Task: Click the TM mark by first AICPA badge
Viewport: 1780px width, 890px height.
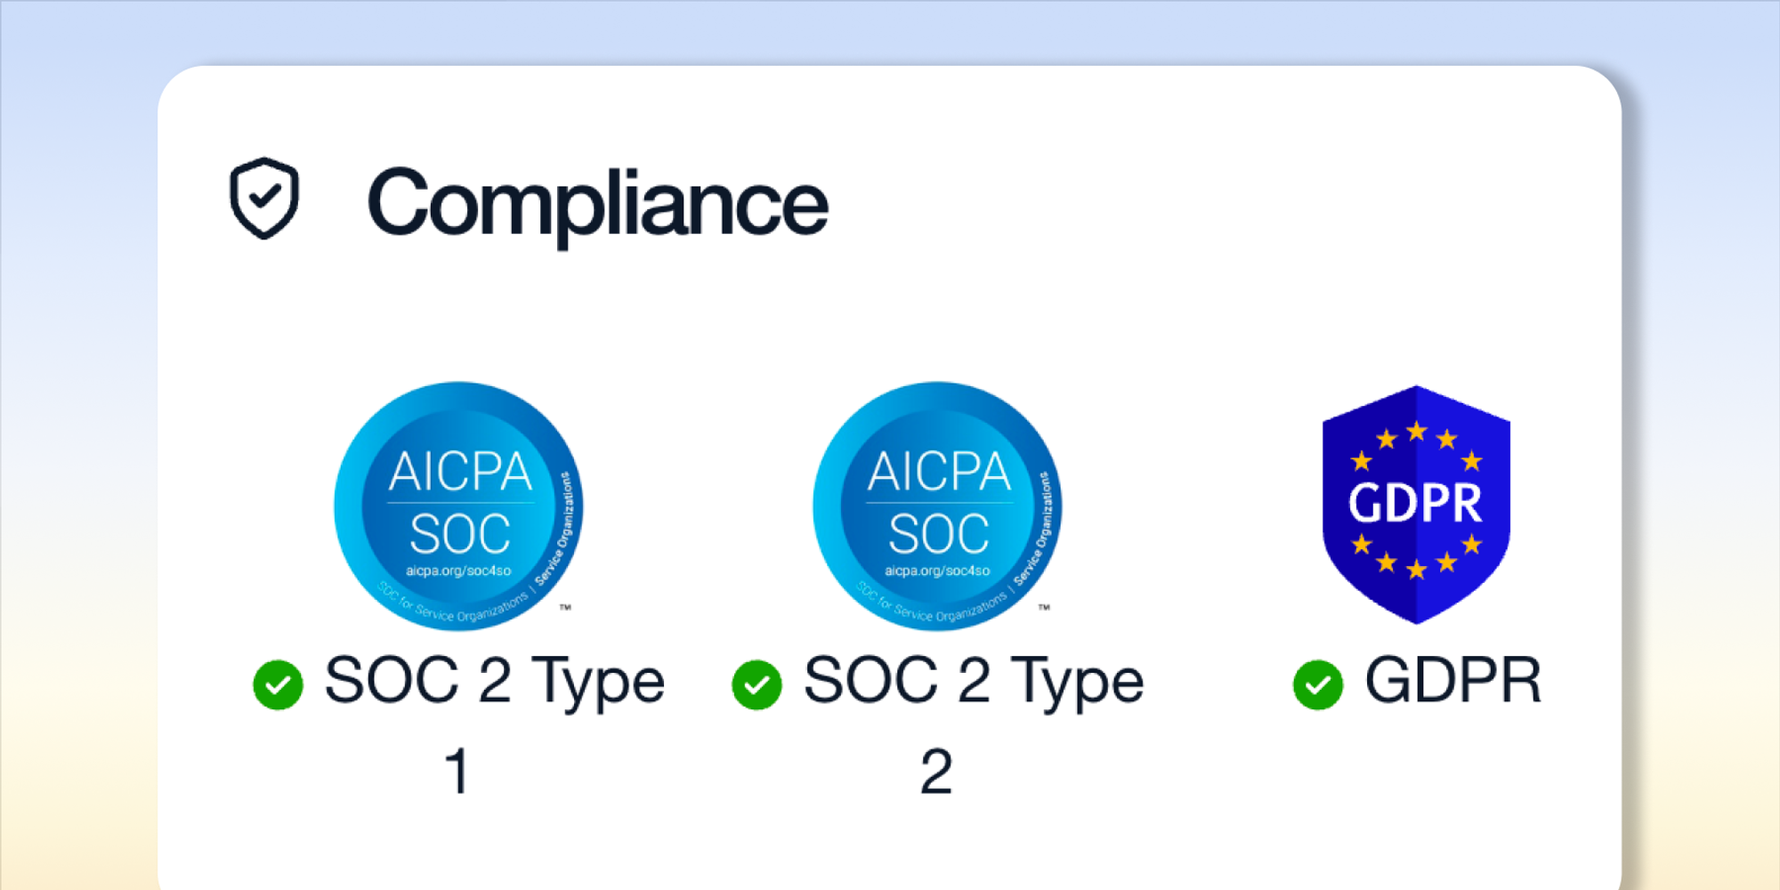Action: (x=565, y=607)
